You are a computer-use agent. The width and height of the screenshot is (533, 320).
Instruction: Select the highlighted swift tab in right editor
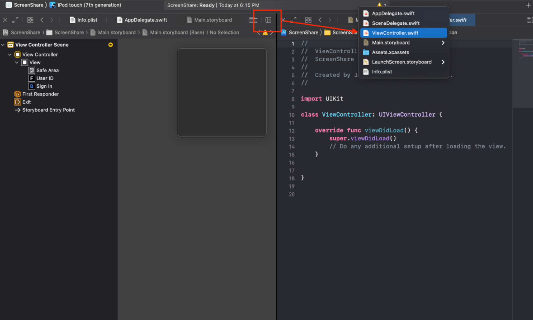(462, 20)
